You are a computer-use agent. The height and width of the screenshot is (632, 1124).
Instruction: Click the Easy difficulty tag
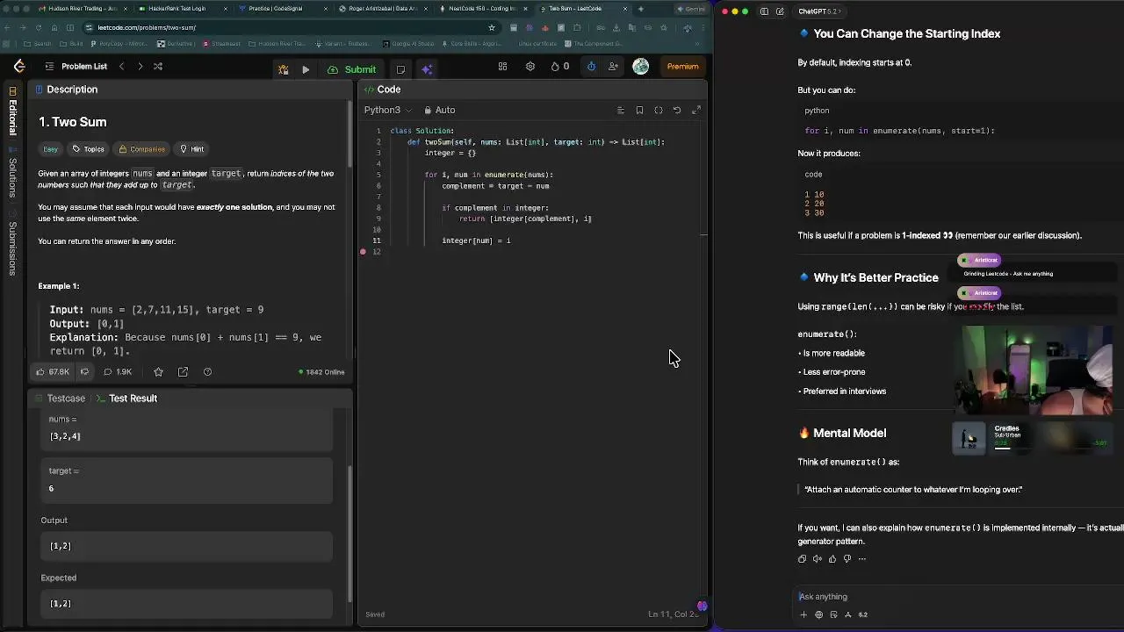[51, 149]
